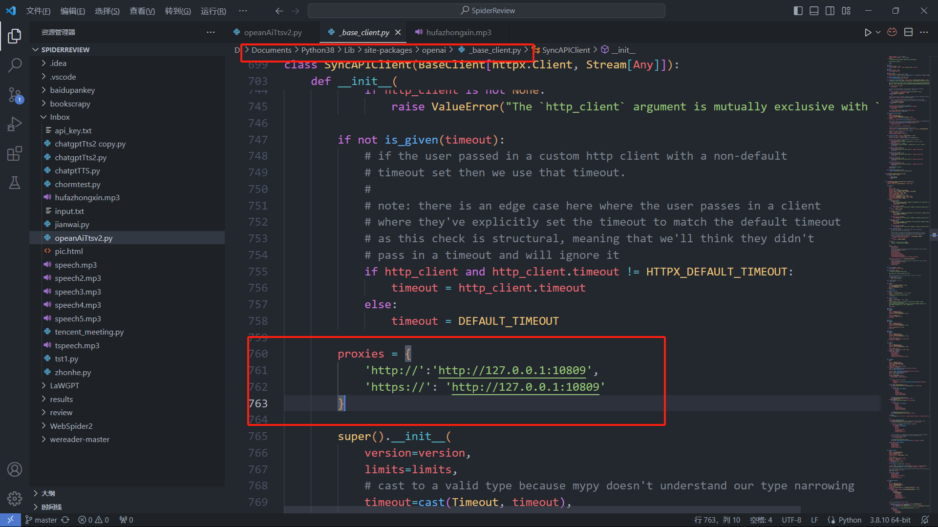Open pic.html in the file tree

click(x=127, y=251)
